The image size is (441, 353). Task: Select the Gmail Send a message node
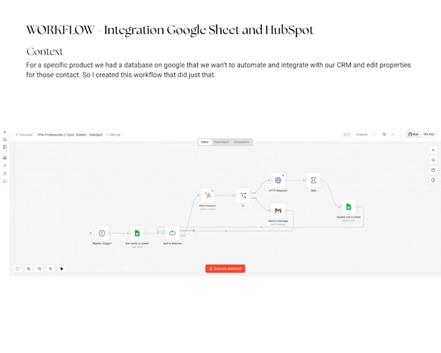[278, 210]
